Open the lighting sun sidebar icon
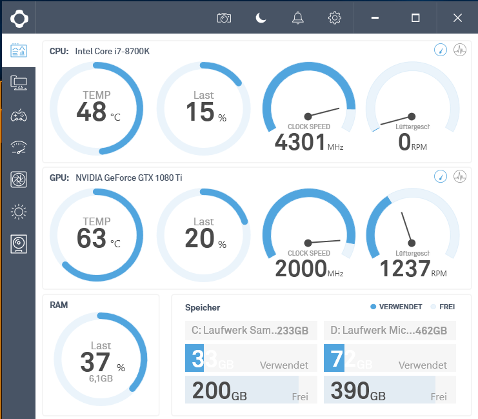 (19, 212)
